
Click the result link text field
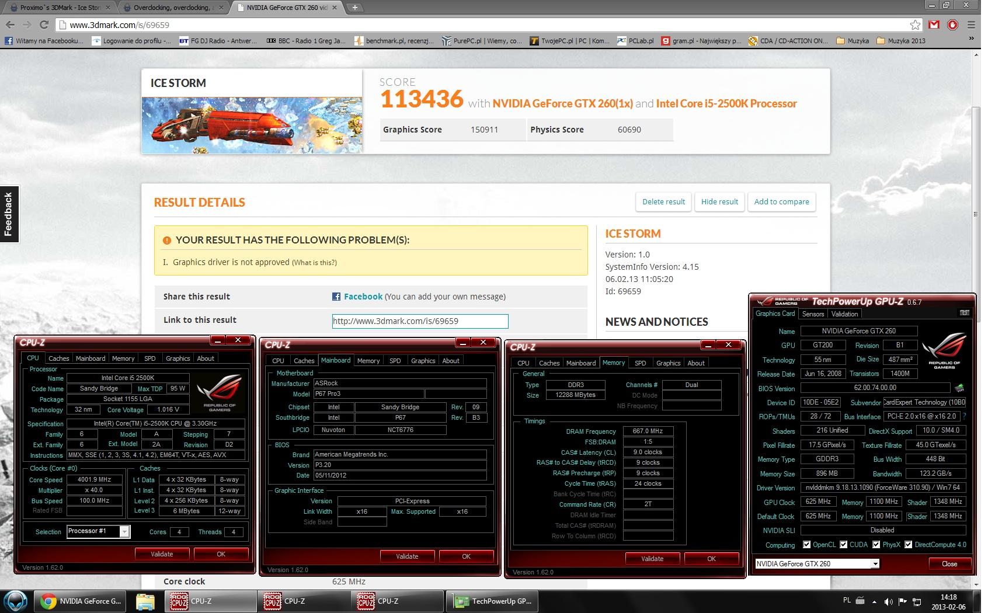pyautogui.click(x=420, y=321)
